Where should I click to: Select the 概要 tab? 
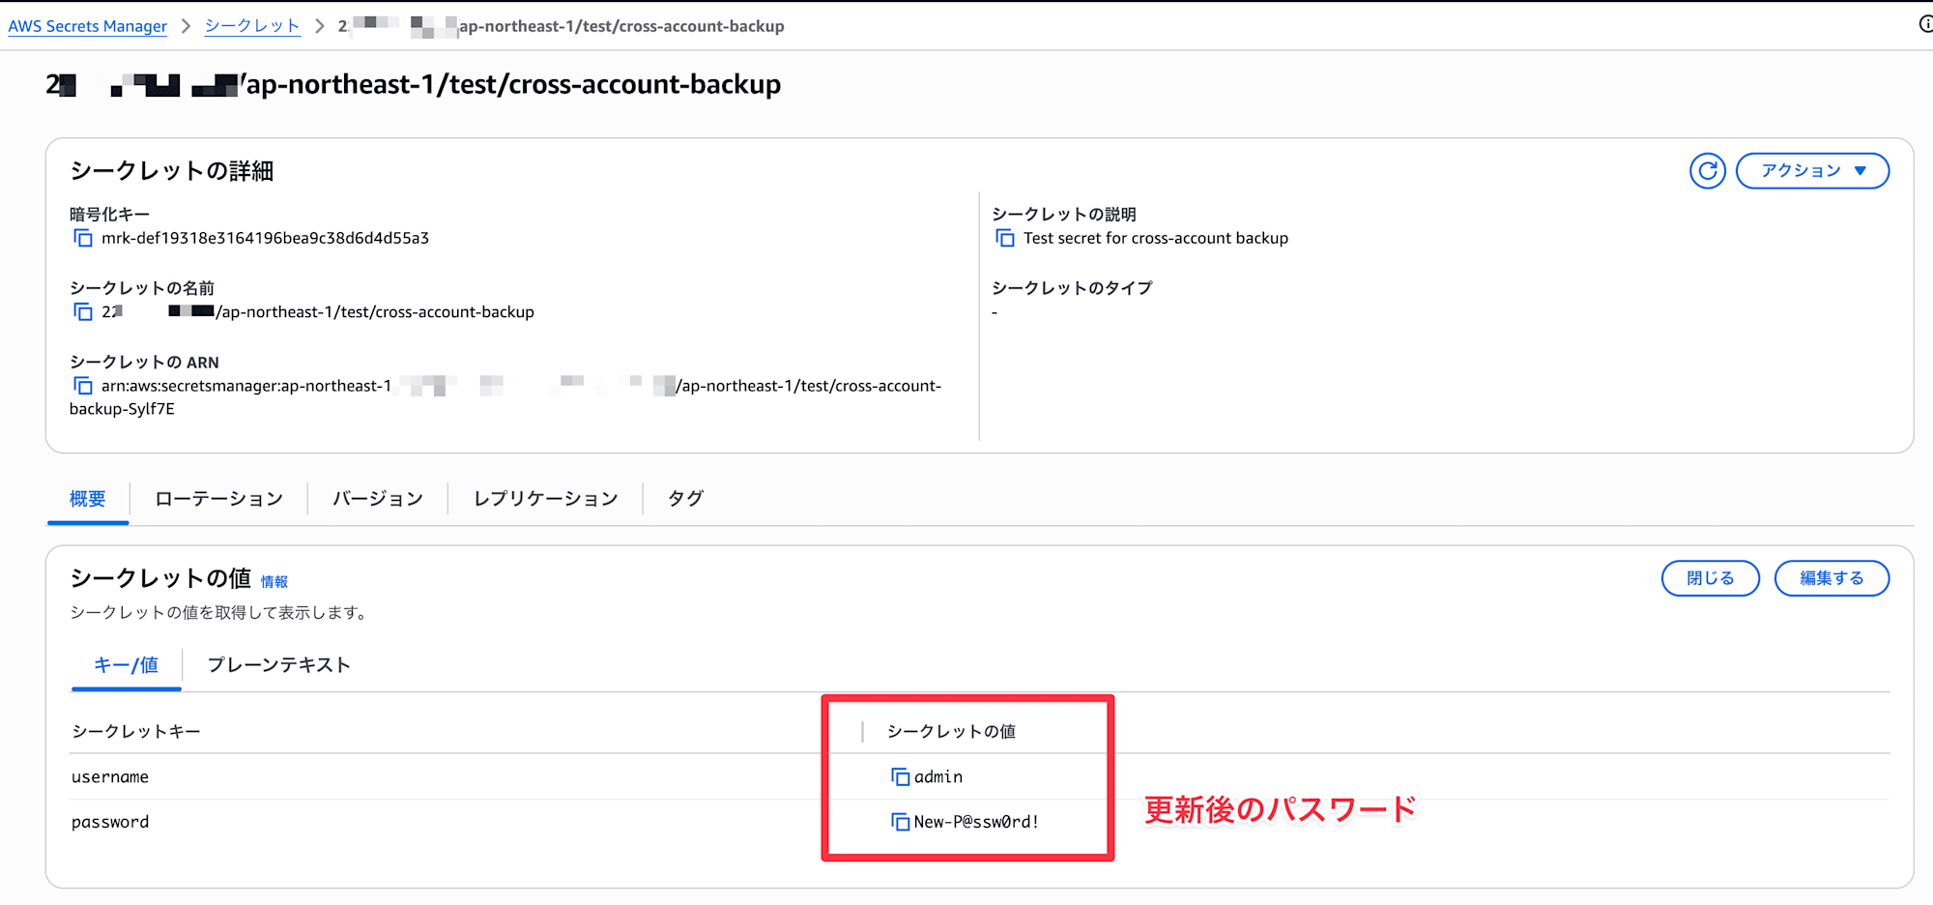pyautogui.click(x=88, y=499)
